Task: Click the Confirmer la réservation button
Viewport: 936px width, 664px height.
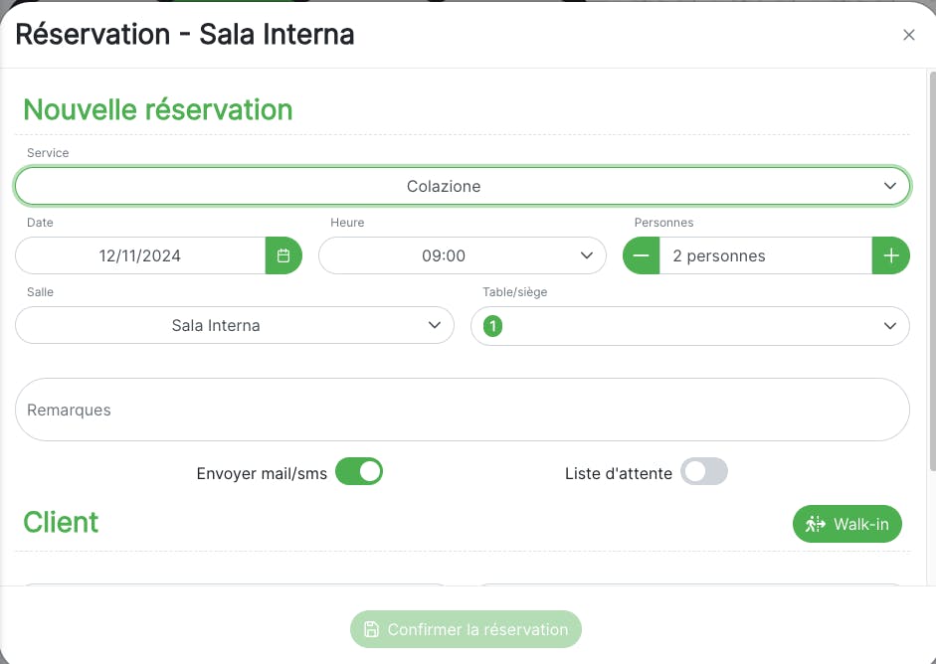Action: click(466, 629)
